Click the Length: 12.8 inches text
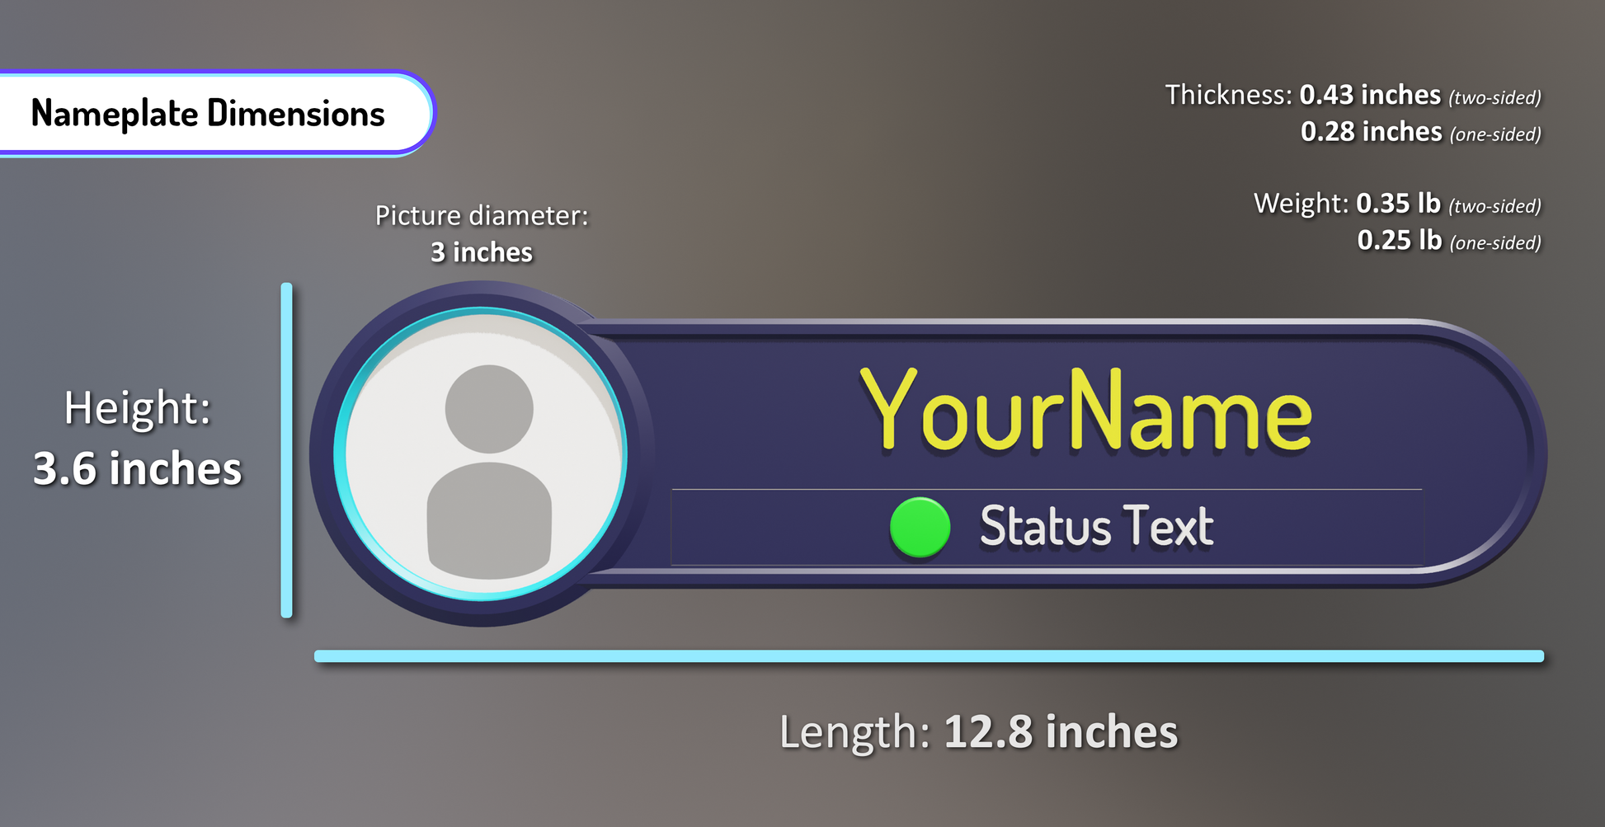Image resolution: width=1605 pixels, height=827 pixels. [x=978, y=731]
